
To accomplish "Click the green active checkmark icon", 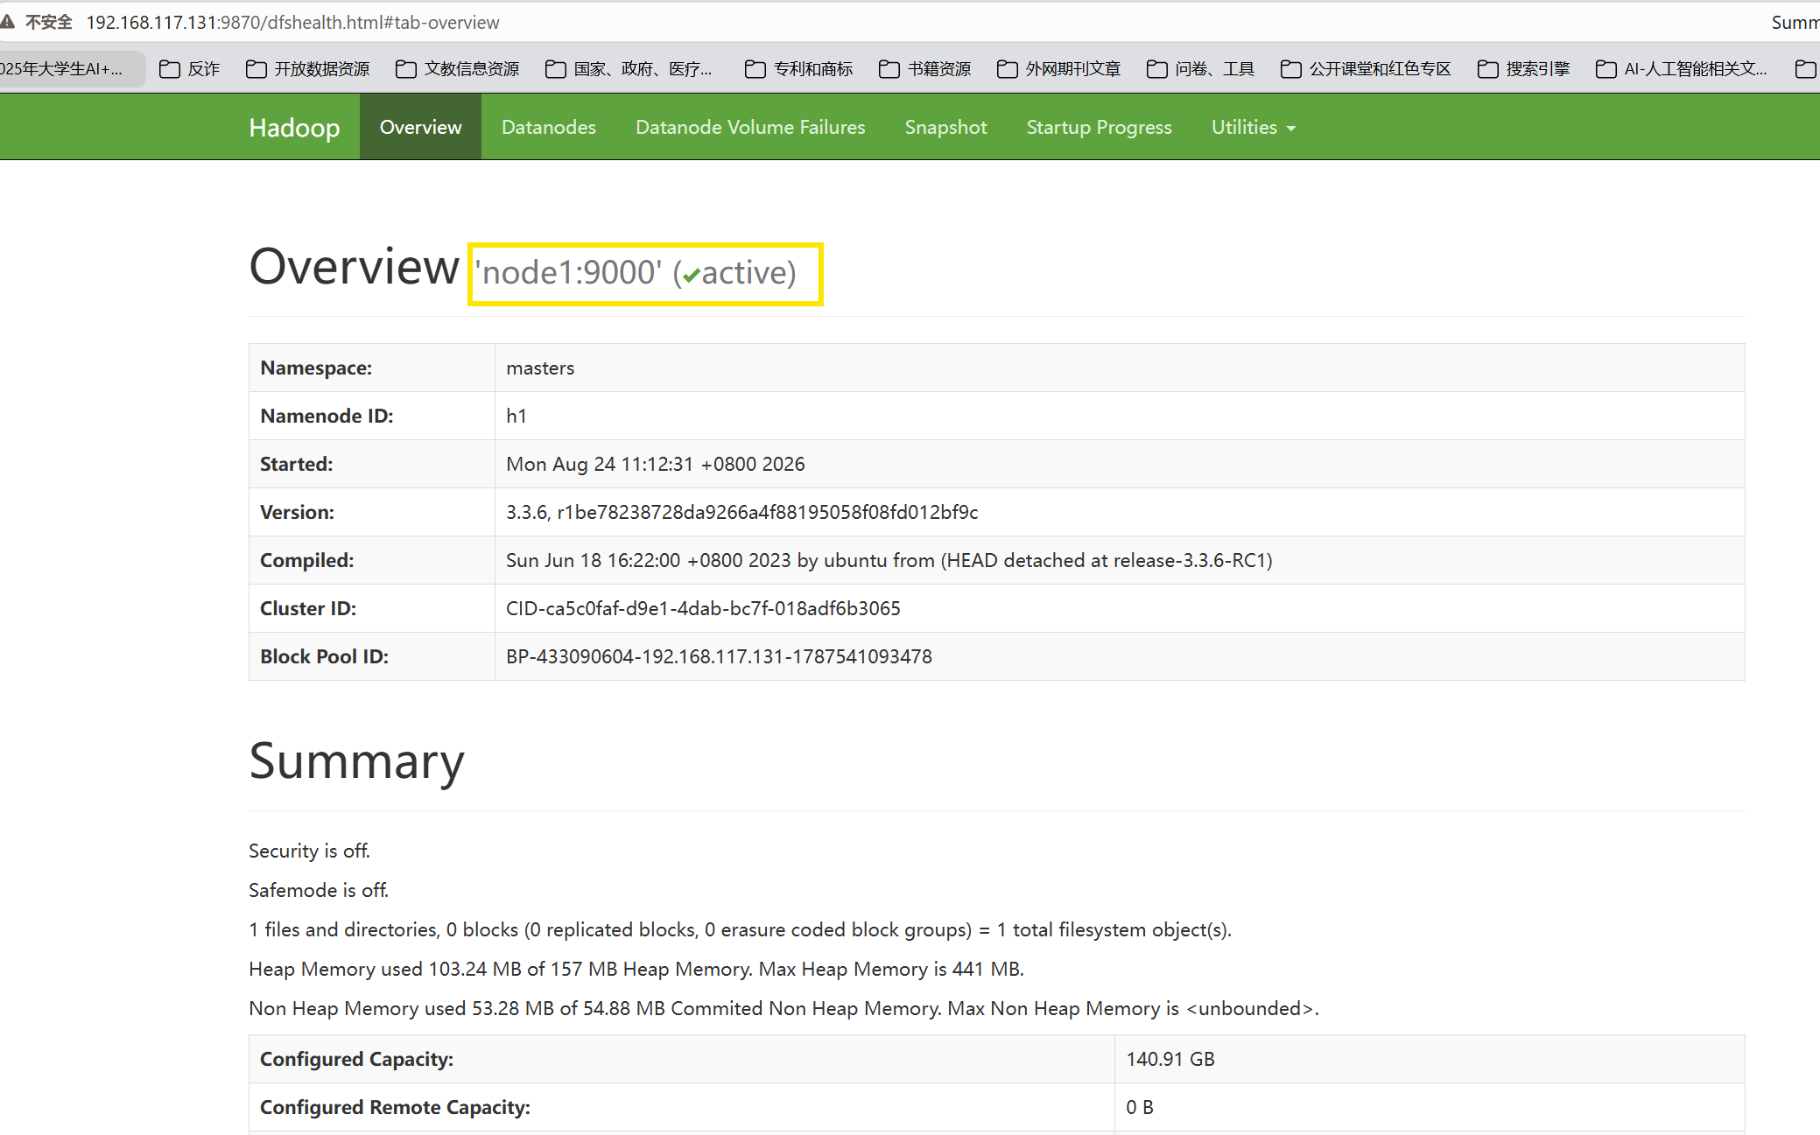I will point(692,275).
